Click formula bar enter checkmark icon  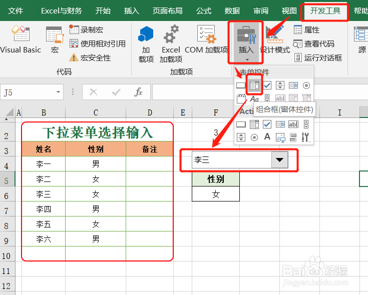tap(116, 92)
